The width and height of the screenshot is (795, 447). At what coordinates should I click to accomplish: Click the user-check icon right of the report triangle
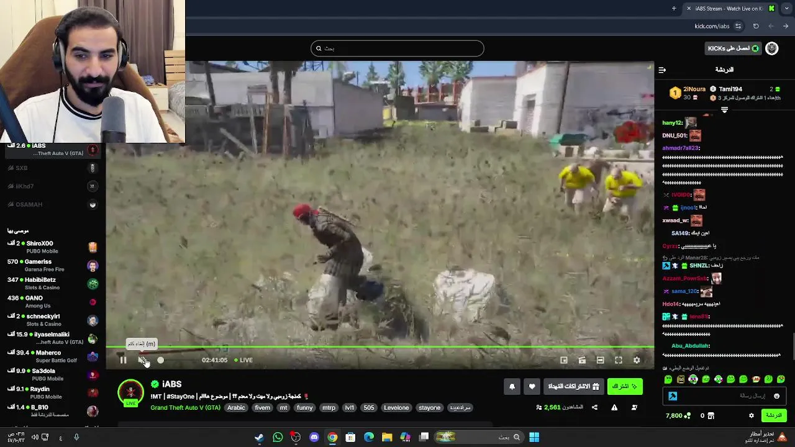click(634, 408)
